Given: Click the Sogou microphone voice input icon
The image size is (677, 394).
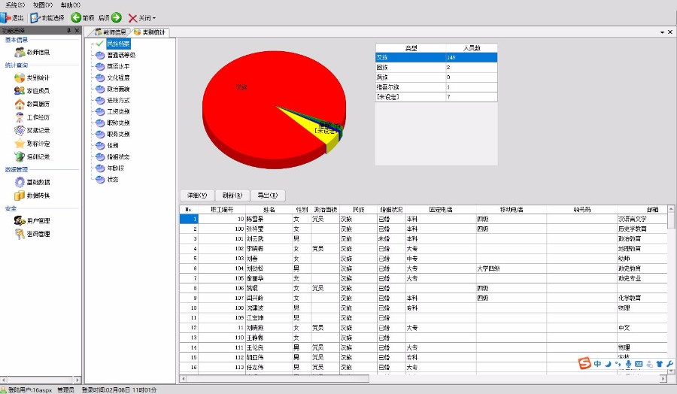Looking at the screenshot, I should coord(629,364).
